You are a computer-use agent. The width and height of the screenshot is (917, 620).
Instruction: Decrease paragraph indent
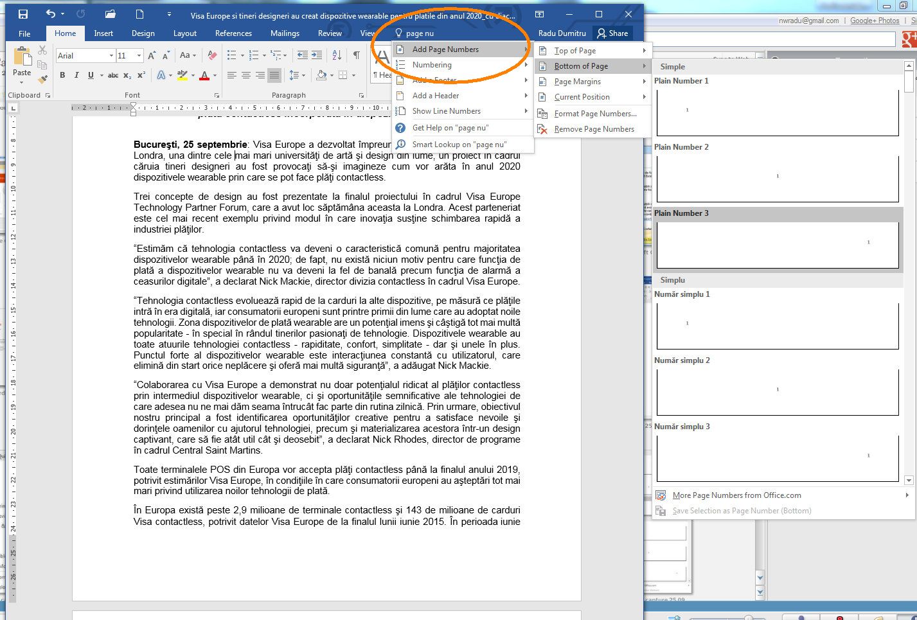coord(302,55)
